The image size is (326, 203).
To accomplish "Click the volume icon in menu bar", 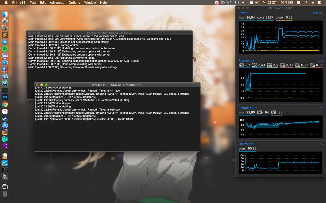I will click(x=244, y=3).
